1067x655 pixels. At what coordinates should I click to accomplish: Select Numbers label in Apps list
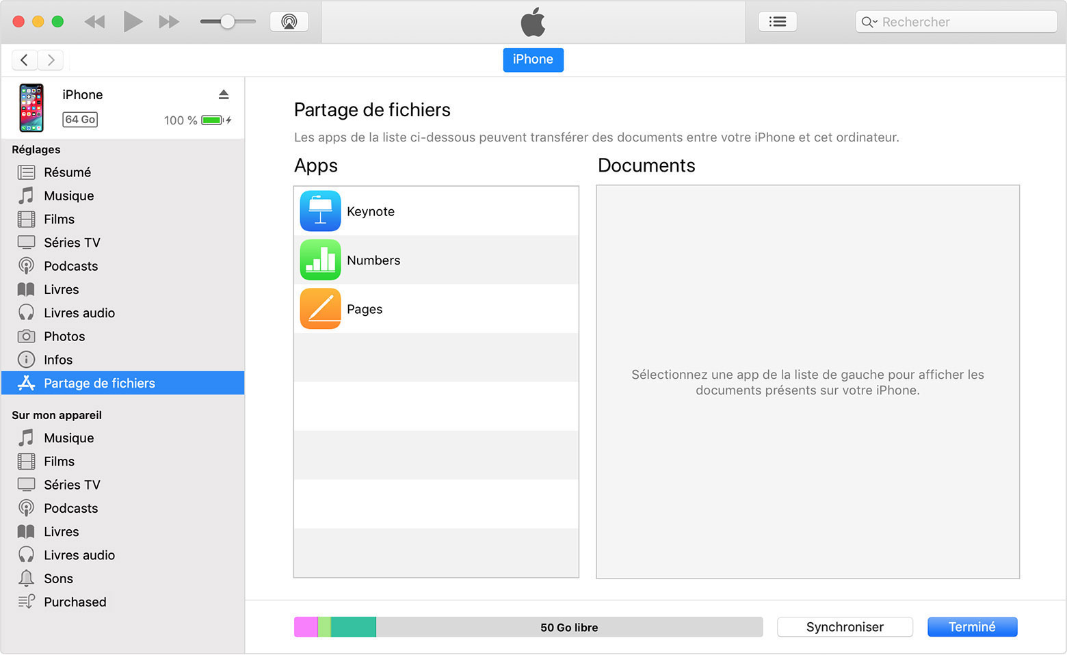tap(373, 260)
